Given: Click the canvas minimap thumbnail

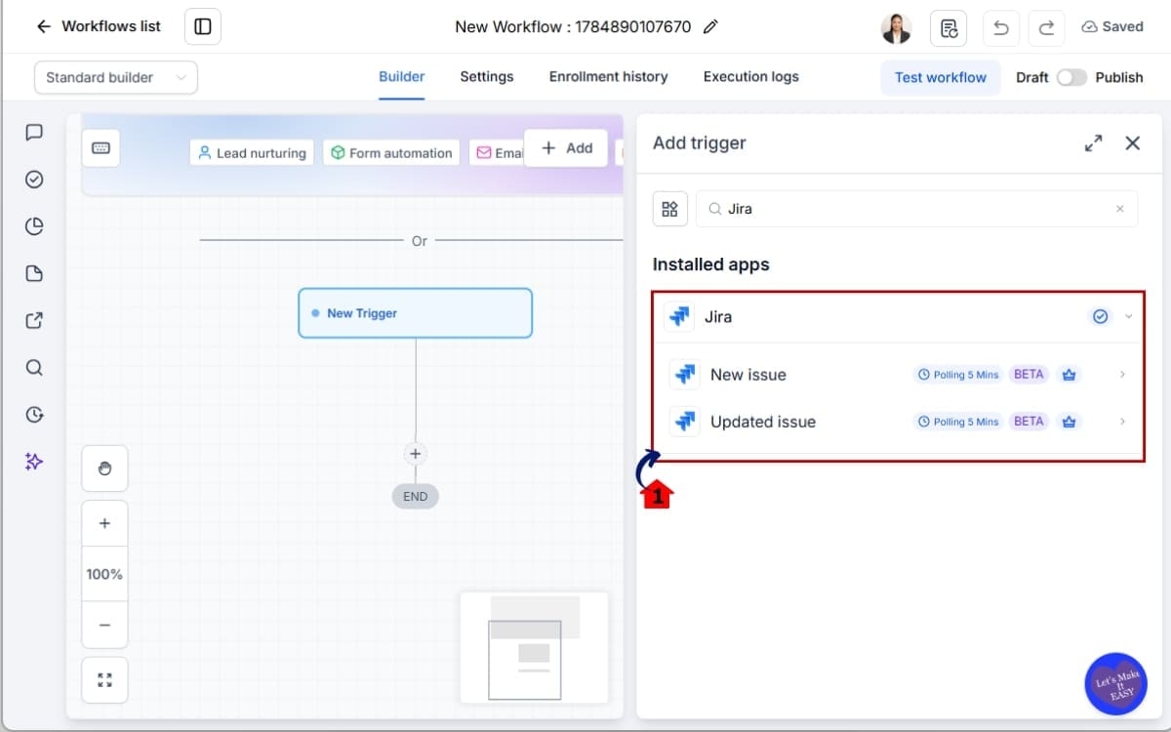Looking at the screenshot, I should pyautogui.click(x=534, y=647).
